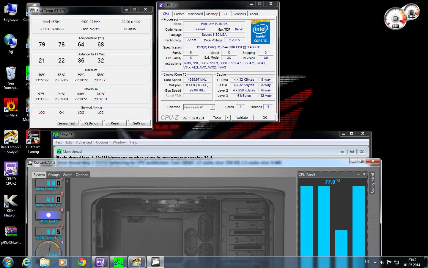Screen dimensions: 428x268
Task: Open the Advanced menu in Prime95
Action: coord(84,142)
